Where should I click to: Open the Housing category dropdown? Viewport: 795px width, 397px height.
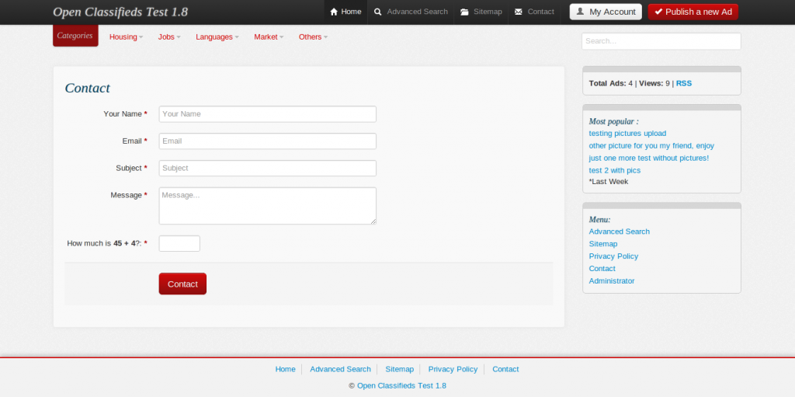(x=127, y=37)
